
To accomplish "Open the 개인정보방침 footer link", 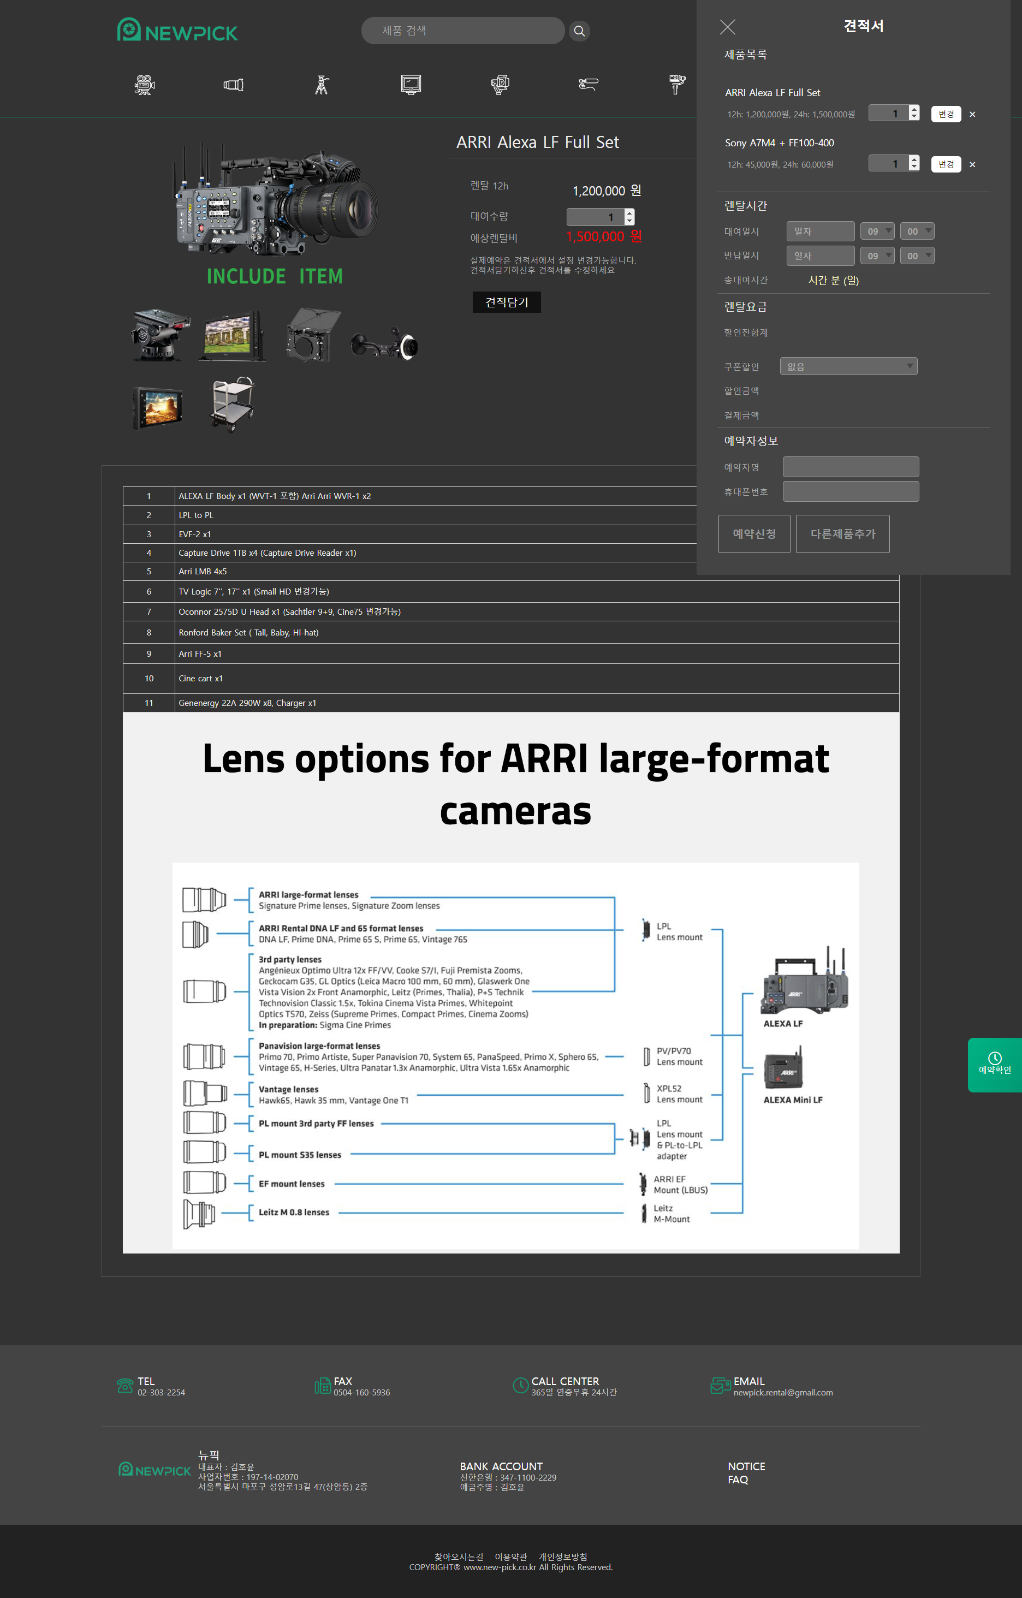I will 562,1557.
